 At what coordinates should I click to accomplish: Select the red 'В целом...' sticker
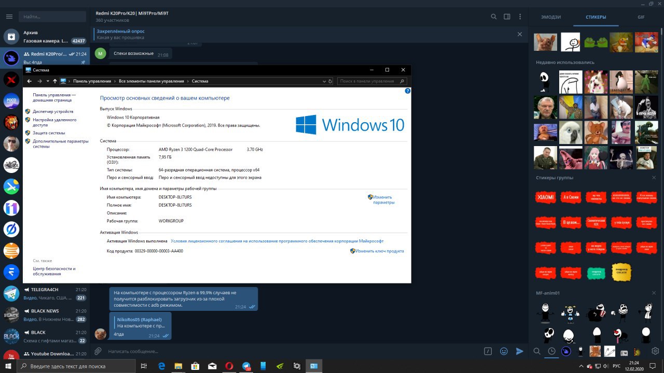(x=571, y=223)
